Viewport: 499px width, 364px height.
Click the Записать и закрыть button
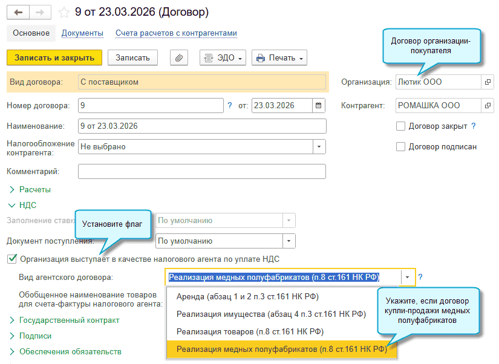pos(54,58)
